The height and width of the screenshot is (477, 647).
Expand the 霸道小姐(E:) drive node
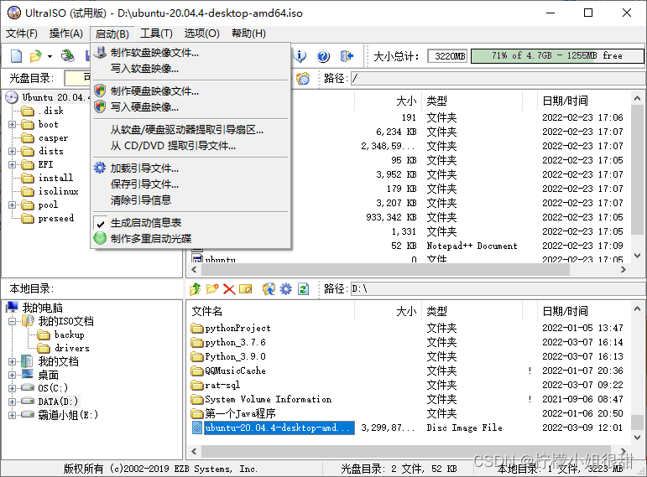click(x=12, y=415)
